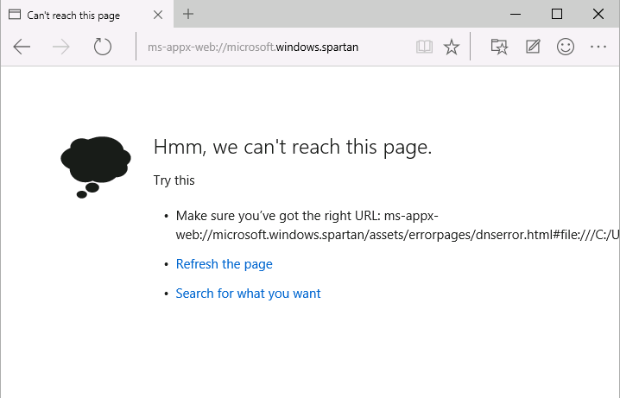Screen dimensions: 620x398
Task: Click the forward navigation arrow
Action: point(61,47)
